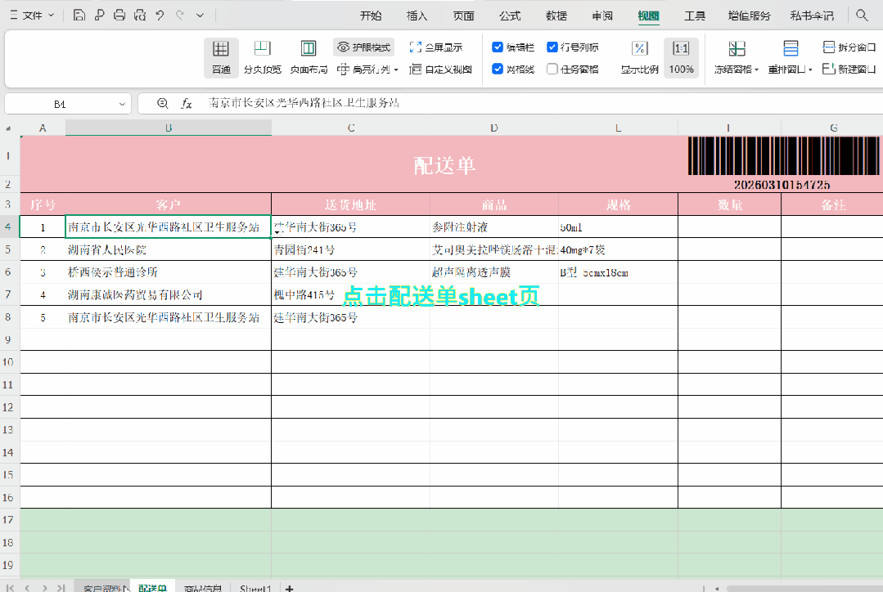Add a new sheet with plus icon
The width and height of the screenshot is (883, 592).
point(290,588)
